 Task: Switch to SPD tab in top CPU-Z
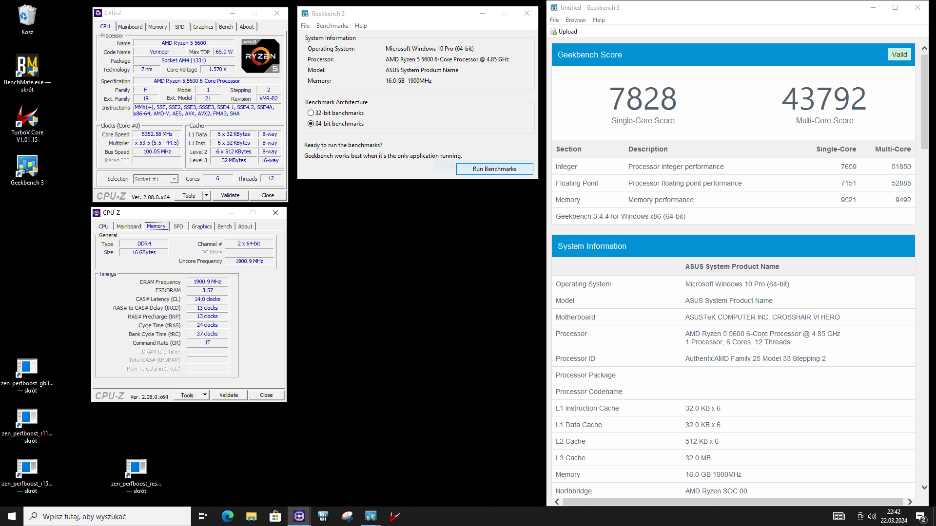tap(180, 27)
